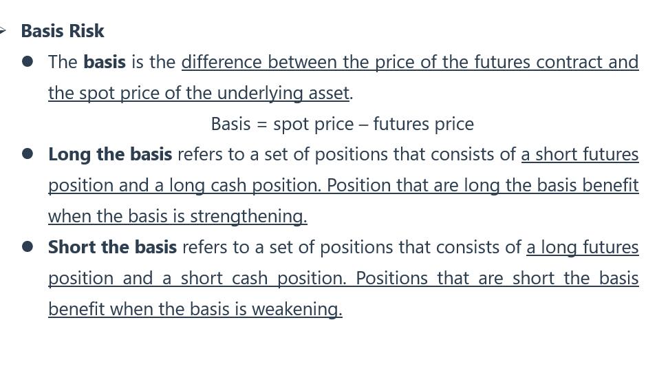
Task: Click the 'Basis Risk' heading text
Action: [x=63, y=31]
